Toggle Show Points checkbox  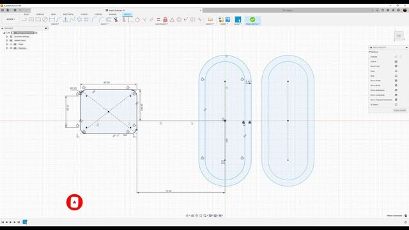point(396,85)
